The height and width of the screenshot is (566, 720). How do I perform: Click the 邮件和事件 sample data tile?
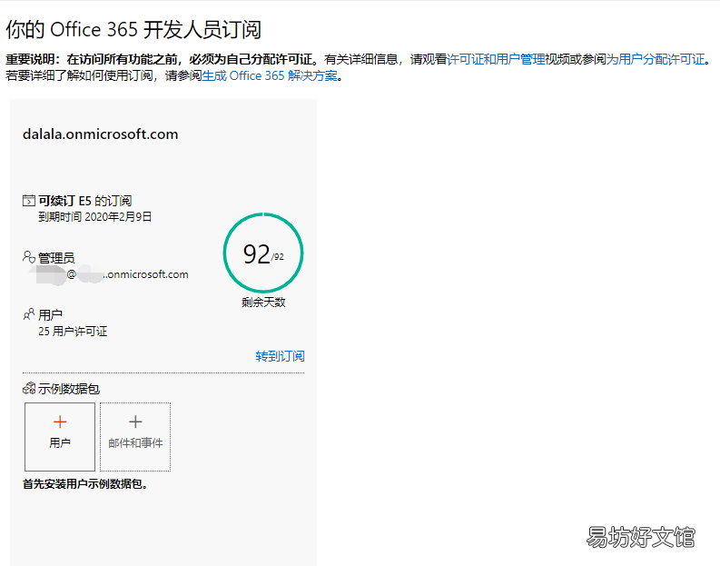point(135,437)
